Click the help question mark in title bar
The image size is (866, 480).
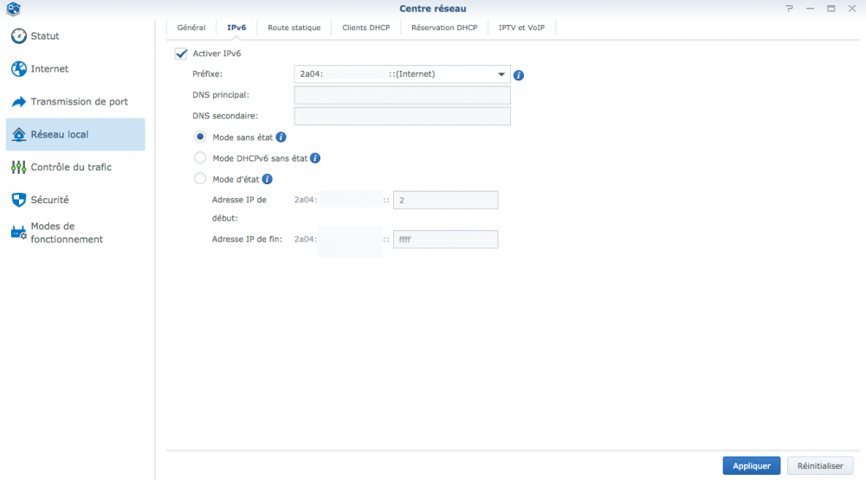click(x=789, y=9)
